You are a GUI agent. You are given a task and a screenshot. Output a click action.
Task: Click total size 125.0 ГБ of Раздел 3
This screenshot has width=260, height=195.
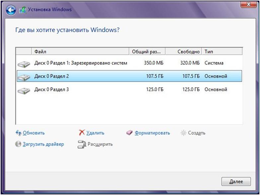click(155, 89)
